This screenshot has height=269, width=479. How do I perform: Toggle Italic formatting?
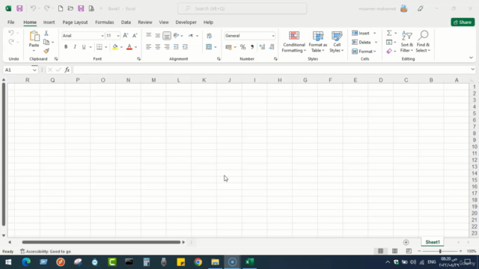tap(75, 47)
